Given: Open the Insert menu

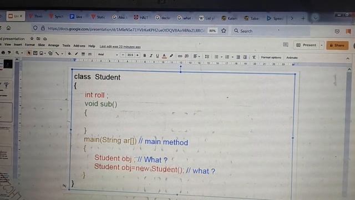Looking at the screenshot, I should [18, 44].
